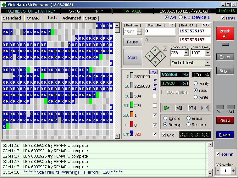Select the butterfly scan mode icon

pos(204,108)
